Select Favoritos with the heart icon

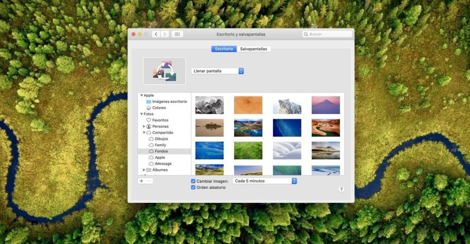(160, 120)
